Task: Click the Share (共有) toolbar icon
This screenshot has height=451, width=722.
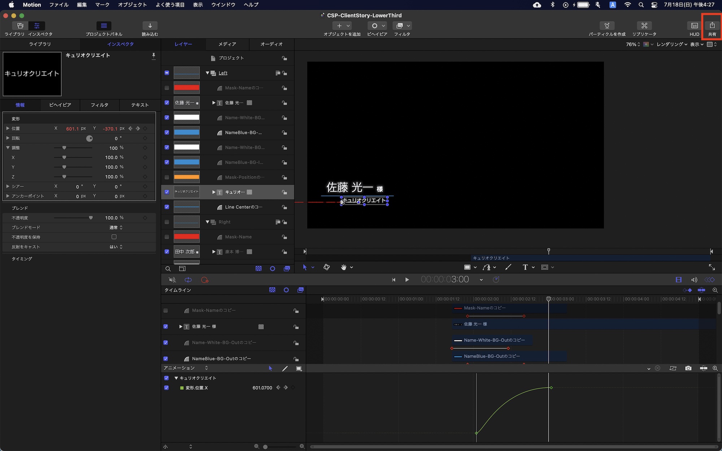Action: 712,26
